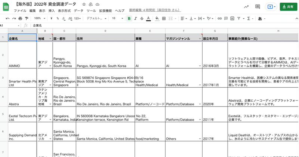Open the Google Sheets home icon
Image resolution: width=299 pixels, height=157 pixels.
6,7
